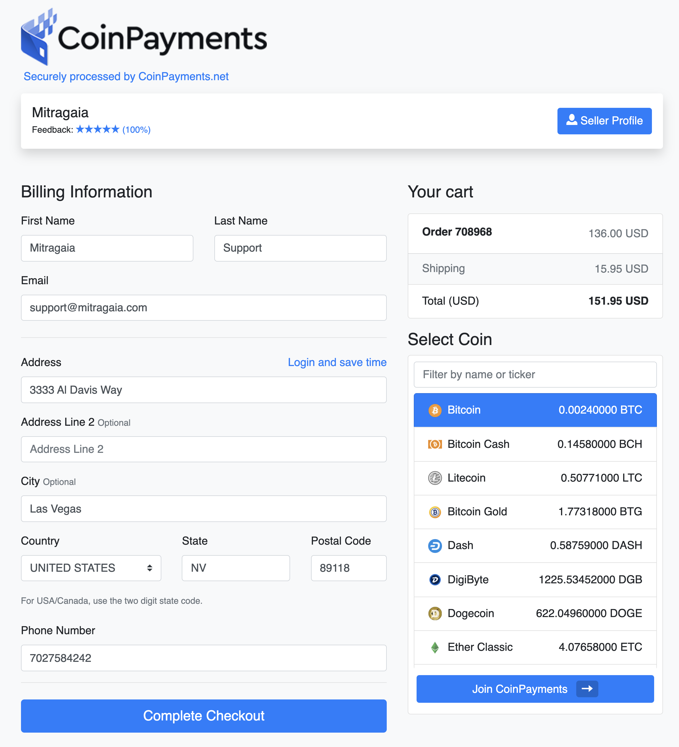Click the DigiByte coin icon
Image resolution: width=679 pixels, height=747 pixels.
(435, 579)
